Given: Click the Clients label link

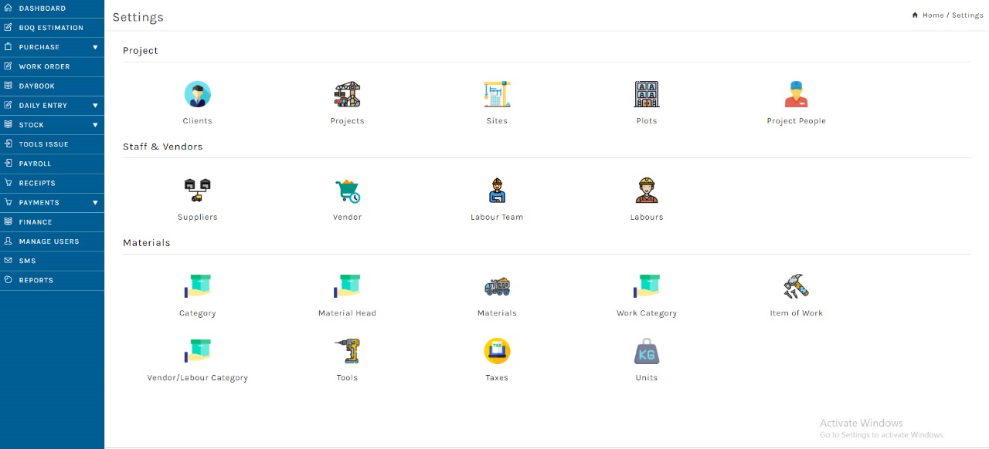Looking at the screenshot, I should pyautogui.click(x=197, y=121).
